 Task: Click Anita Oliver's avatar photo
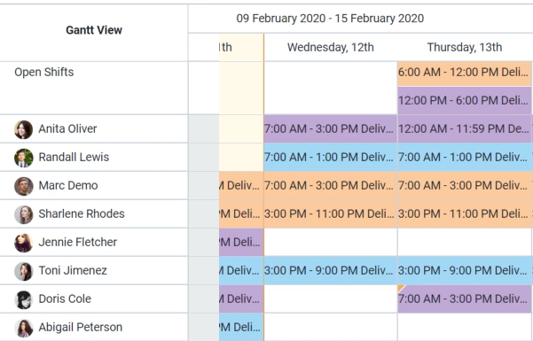click(x=23, y=129)
